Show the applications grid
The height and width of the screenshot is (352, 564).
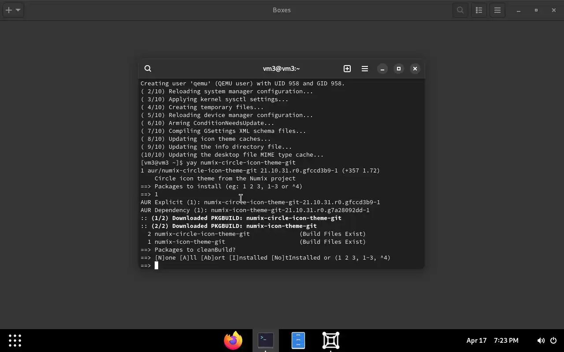(x=15, y=341)
